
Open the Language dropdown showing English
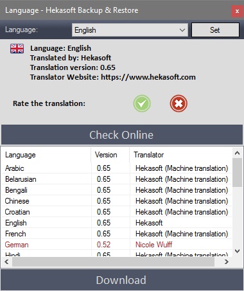point(130,30)
